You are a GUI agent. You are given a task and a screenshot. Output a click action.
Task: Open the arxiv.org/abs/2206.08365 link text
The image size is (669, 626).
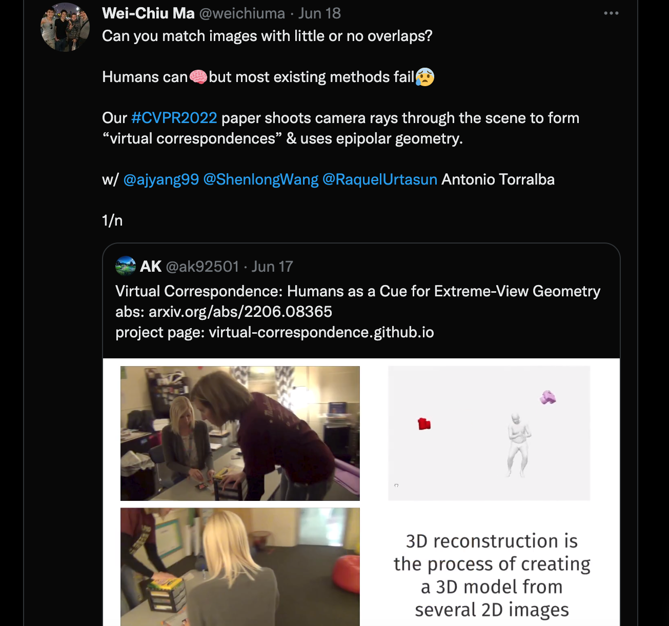click(x=240, y=312)
